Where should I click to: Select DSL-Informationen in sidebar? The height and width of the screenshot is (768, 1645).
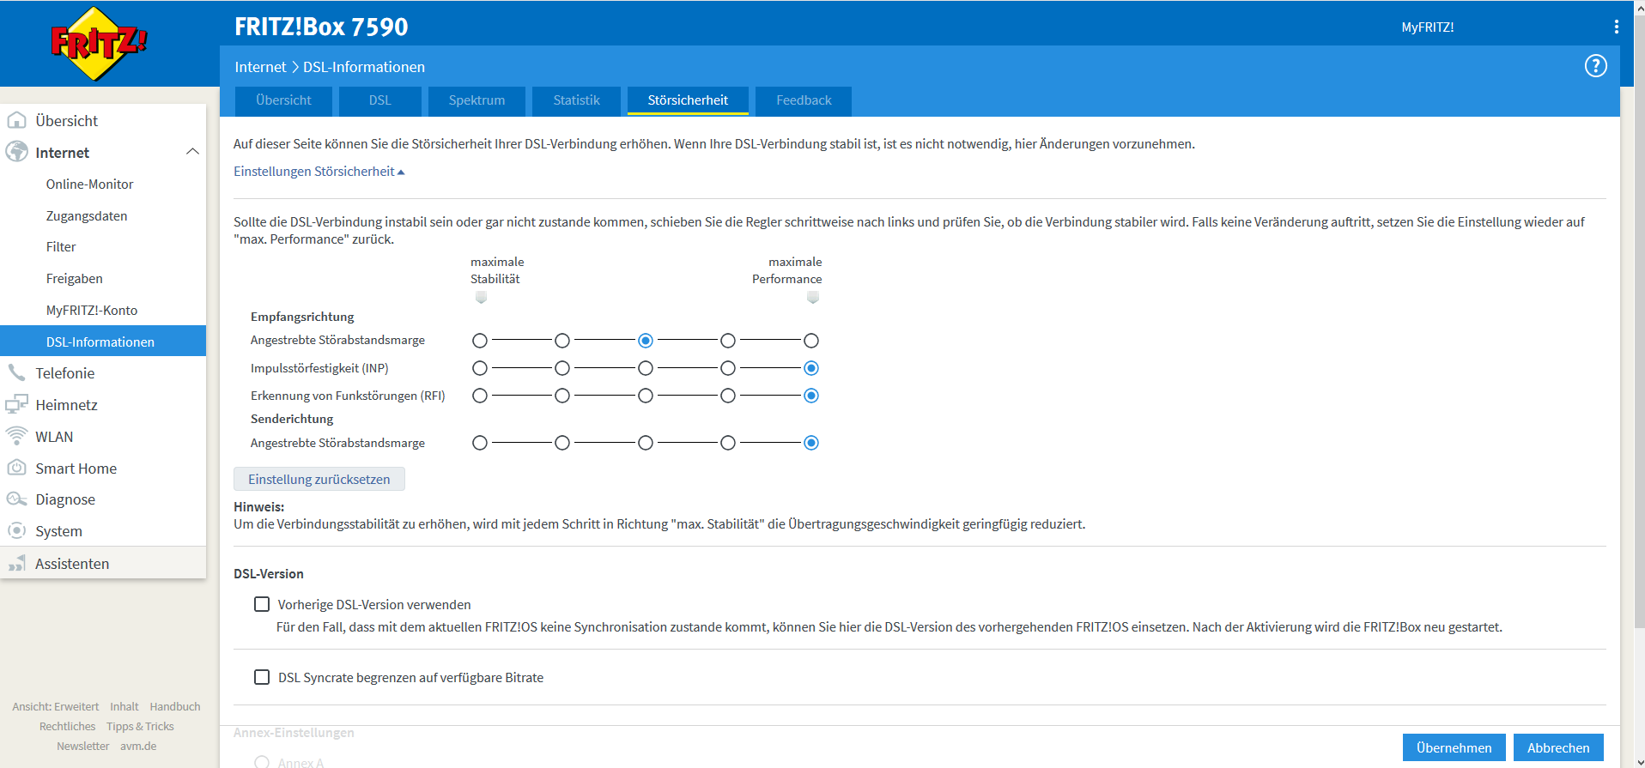click(103, 342)
